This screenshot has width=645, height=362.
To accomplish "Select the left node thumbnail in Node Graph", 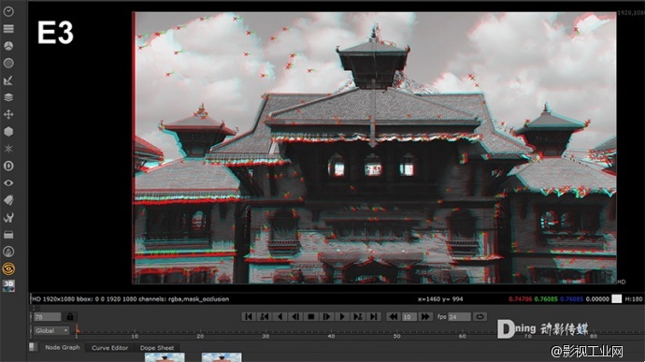I will 165,357.
